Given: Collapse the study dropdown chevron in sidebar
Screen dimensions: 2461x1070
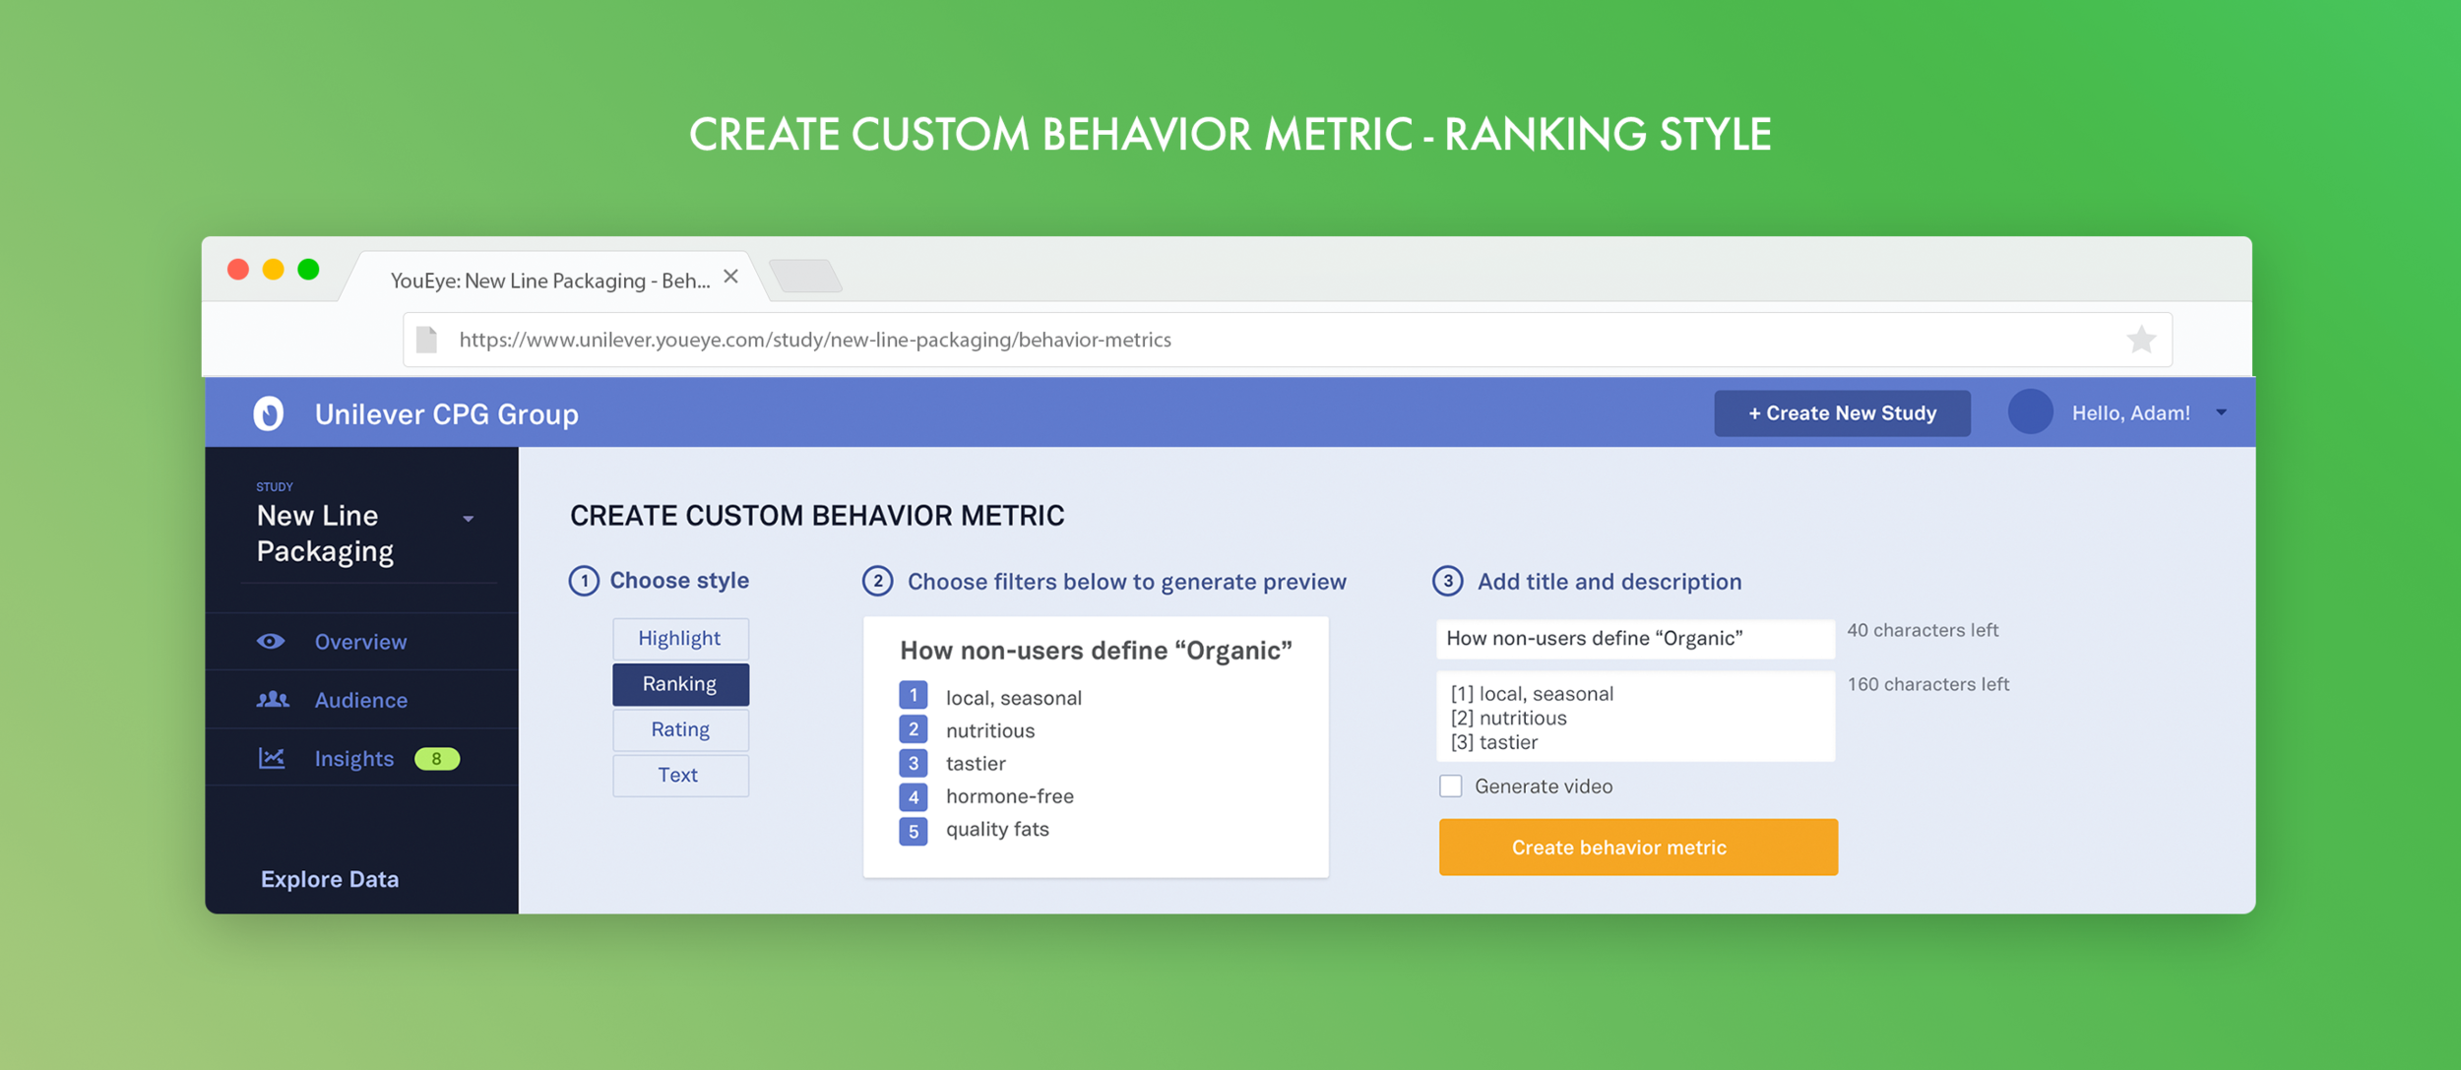Looking at the screenshot, I should (469, 518).
